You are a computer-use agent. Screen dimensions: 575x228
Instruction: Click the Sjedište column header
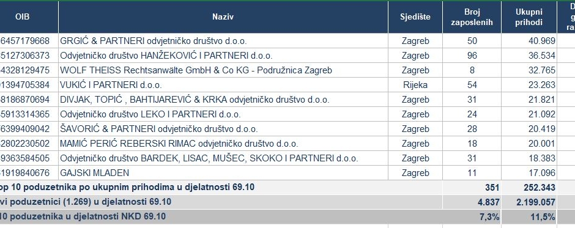[x=415, y=17]
